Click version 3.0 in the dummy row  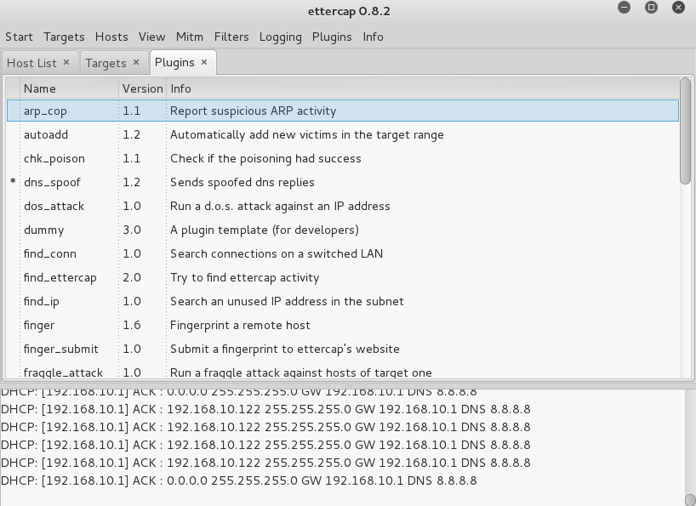click(132, 230)
